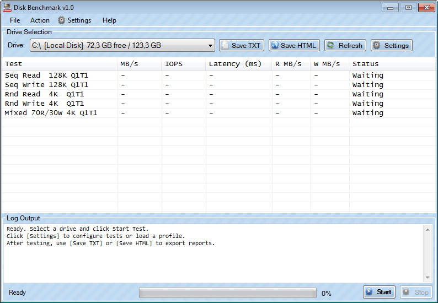Click the grey circle icon on Stop button
Screen dimensions: 438x303
coord(406,292)
